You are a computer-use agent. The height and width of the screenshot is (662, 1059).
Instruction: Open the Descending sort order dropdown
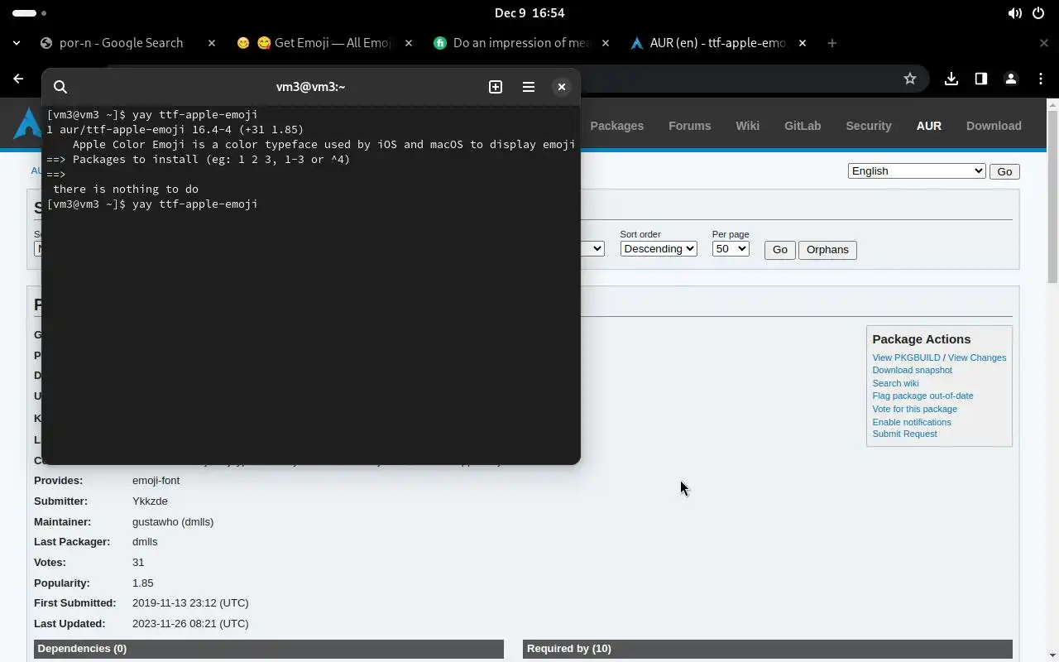tap(659, 248)
